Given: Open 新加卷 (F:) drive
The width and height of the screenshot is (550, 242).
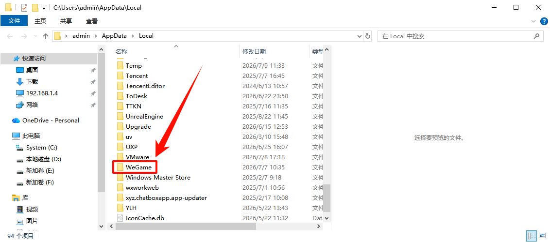Looking at the screenshot, I should coord(40,182).
